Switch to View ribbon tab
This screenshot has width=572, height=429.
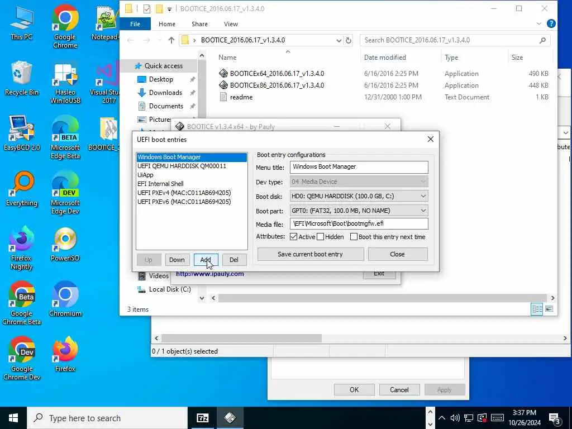pos(231,23)
